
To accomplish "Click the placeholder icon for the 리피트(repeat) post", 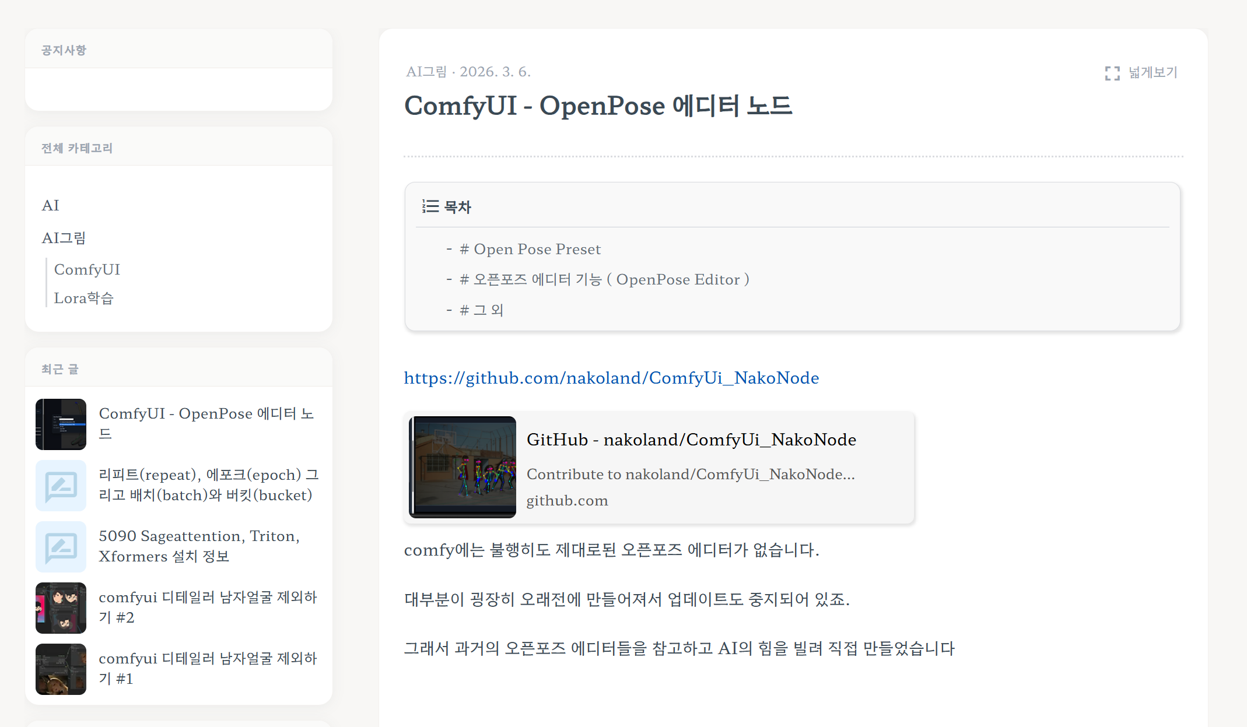I will [x=61, y=485].
